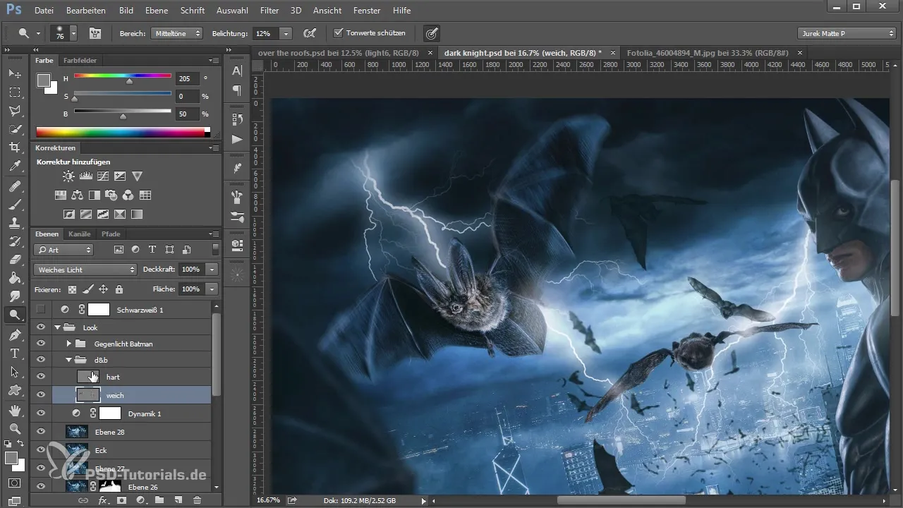Switch to the Kanäle tab
Image resolution: width=903 pixels, height=508 pixels.
coord(79,234)
